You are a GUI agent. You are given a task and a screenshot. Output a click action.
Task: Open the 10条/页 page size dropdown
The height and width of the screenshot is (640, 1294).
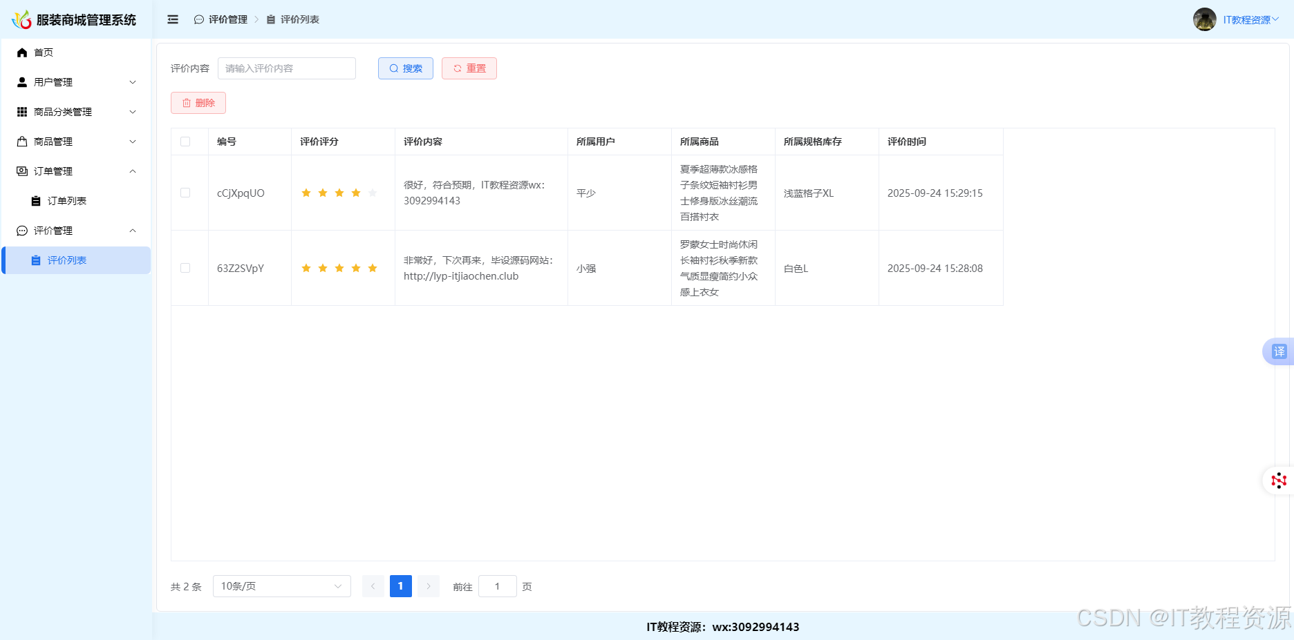[x=282, y=586]
